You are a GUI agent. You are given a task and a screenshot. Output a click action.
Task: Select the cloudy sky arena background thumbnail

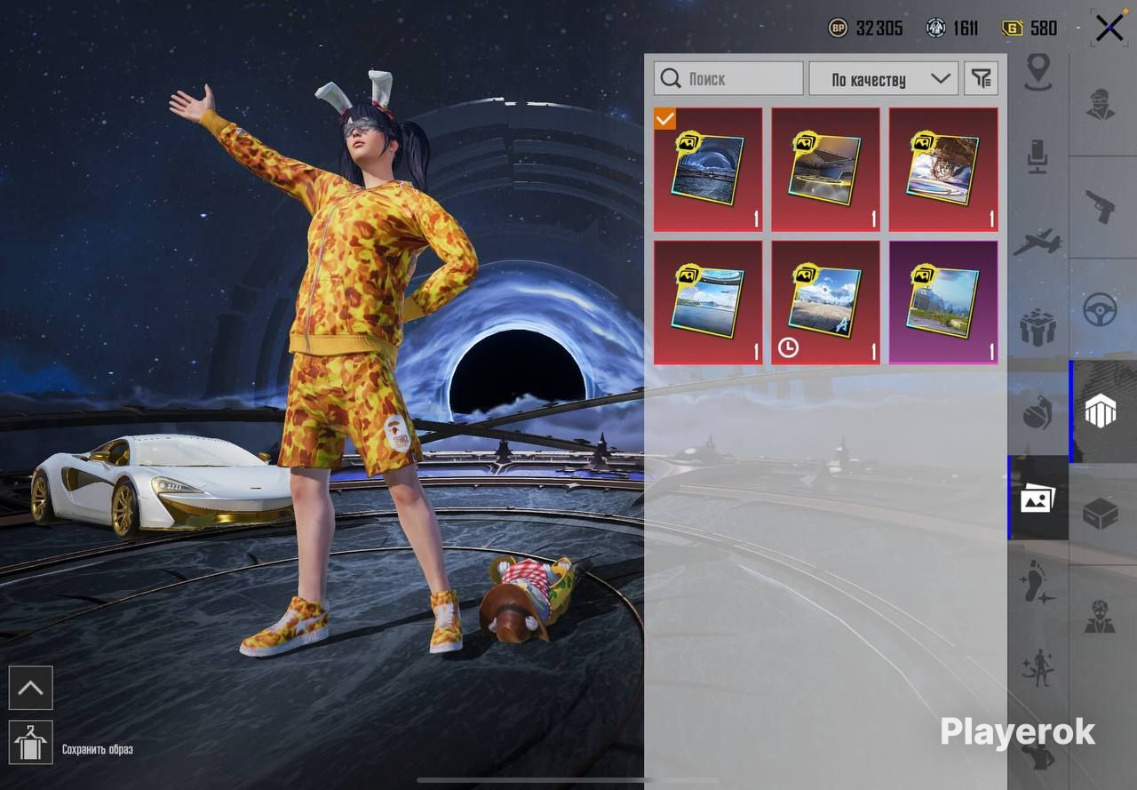point(943,170)
